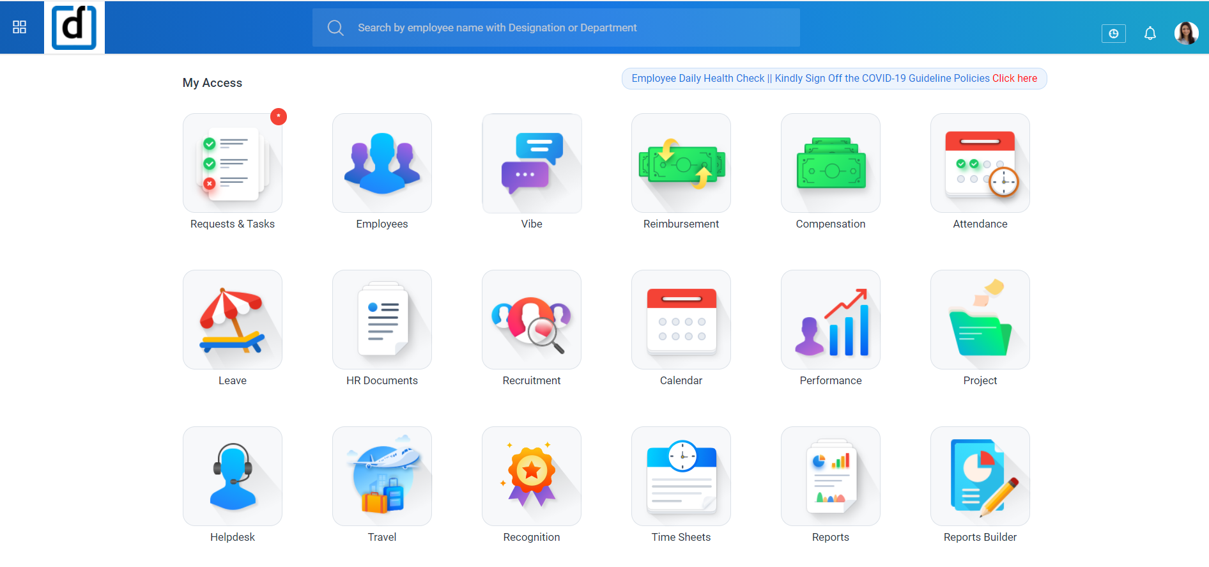The height and width of the screenshot is (567, 1209).
Task: Open the Leave module
Action: pos(233,320)
